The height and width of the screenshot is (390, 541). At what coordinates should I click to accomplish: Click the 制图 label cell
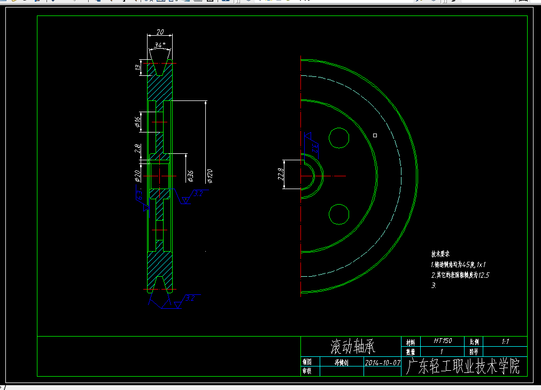pyautogui.click(x=307, y=362)
